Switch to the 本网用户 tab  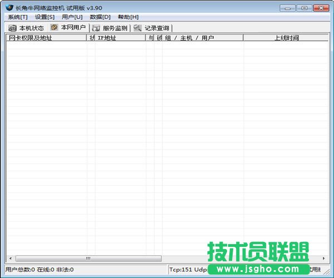(x=68, y=27)
